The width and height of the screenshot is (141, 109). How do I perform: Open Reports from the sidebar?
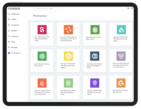17,31
